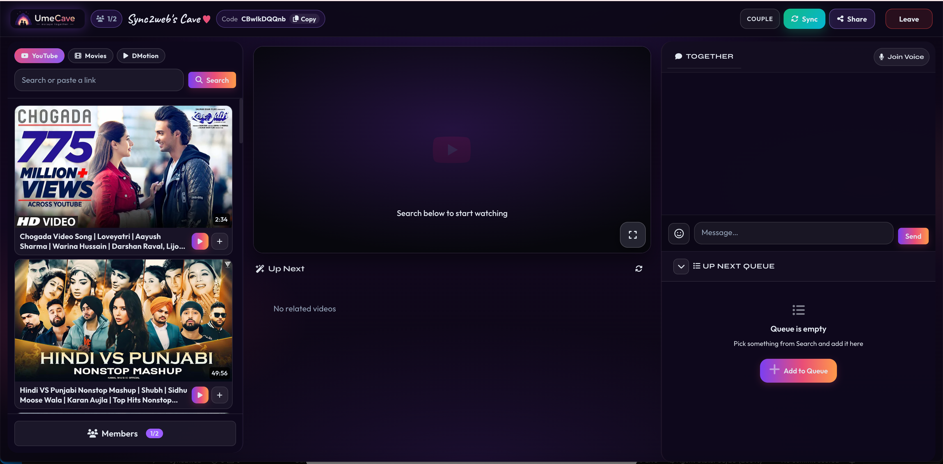The image size is (943, 464).
Task: Switch to the DMotion source tab
Action: pyautogui.click(x=141, y=56)
